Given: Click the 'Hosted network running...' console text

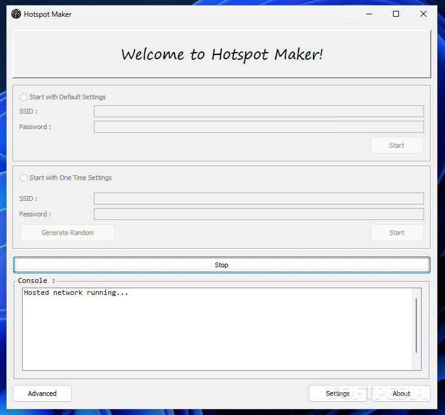Looking at the screenshot, I should click(x=76, y=293).
